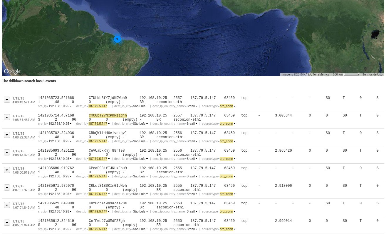Click UID CRLutS1BSKImGIUNvh
386x238 pixels.
(x=108, y=186)
